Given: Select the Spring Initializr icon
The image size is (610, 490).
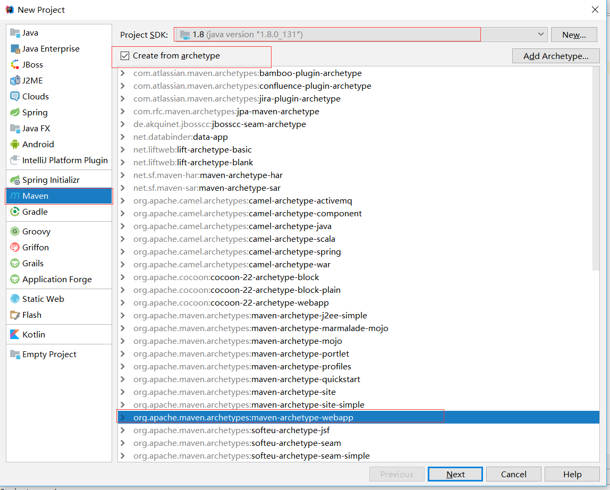Looking at the screenshot, I should [x=15, y=180].
